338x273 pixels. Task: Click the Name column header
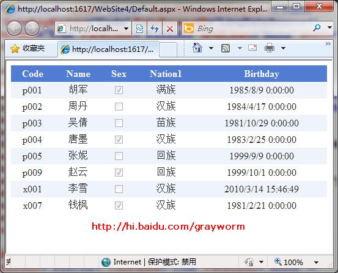(x=78, y=74)
